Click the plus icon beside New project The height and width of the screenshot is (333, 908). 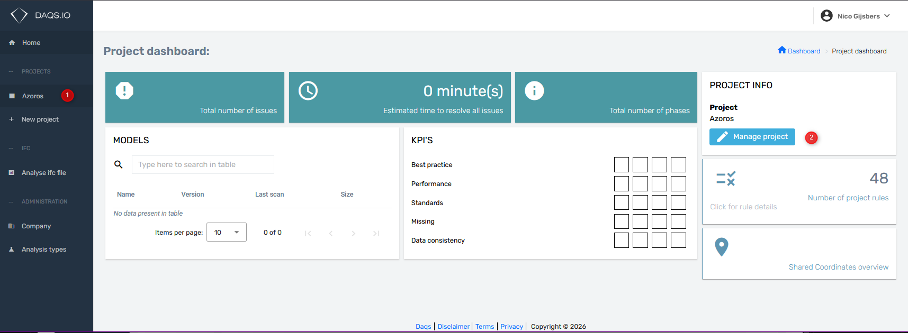(x=11, y=119)
